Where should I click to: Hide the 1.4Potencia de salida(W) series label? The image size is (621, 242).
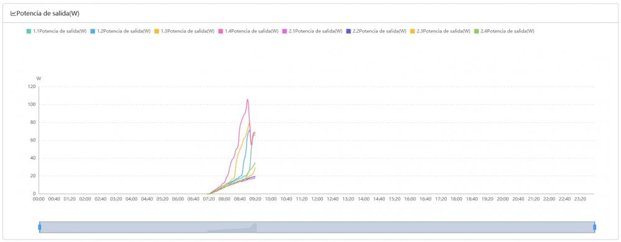coord(252,31)
